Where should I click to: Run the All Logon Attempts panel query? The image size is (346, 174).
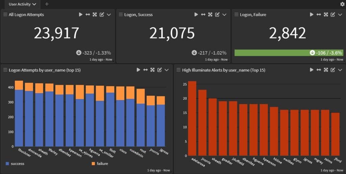tap(80, 14)
